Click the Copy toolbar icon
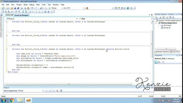Image resolution: width=183 pixels, height=103 pixels. pos(25,8)
